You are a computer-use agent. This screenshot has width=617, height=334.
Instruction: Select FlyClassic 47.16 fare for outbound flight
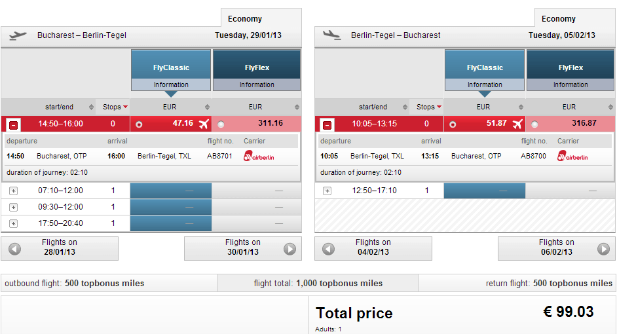coord(138,124)
